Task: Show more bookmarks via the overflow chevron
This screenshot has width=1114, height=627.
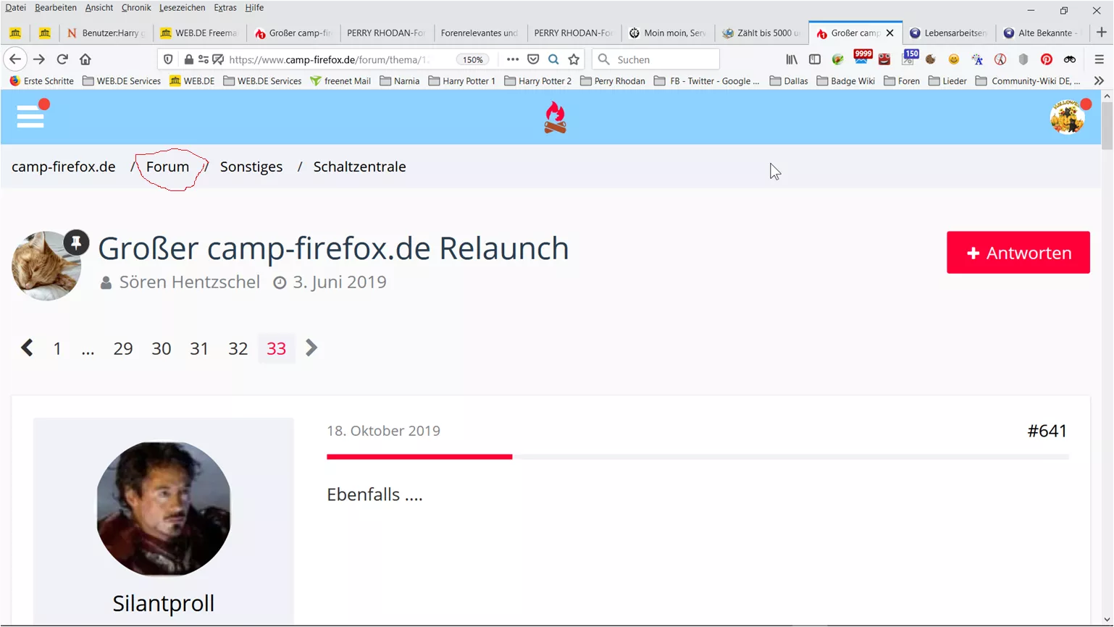Action: coord(1099,81)
